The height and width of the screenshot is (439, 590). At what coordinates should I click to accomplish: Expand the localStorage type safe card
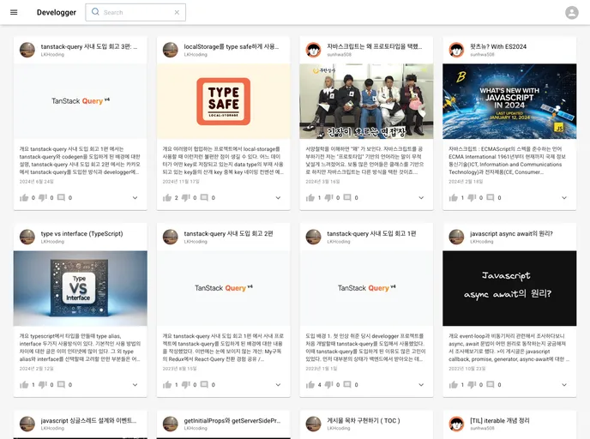point(278,197)
